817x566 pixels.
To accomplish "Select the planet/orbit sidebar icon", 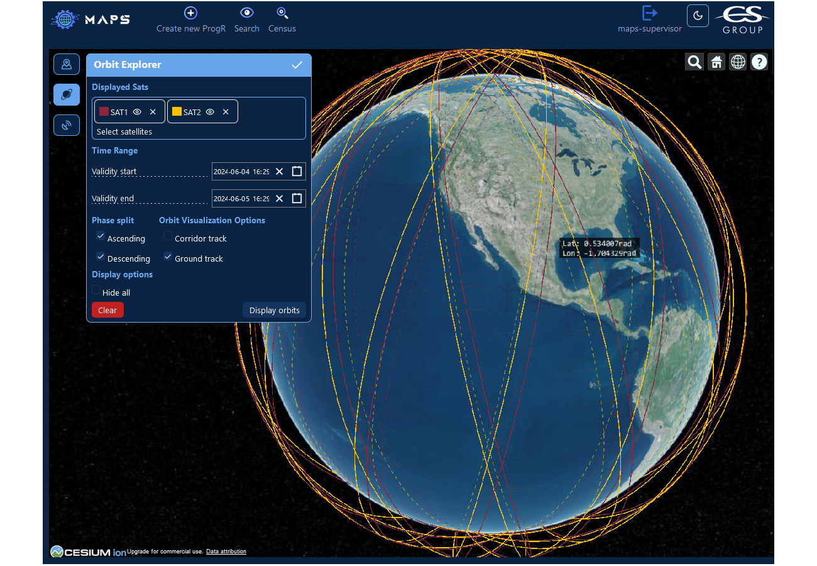I will [67, 94].
